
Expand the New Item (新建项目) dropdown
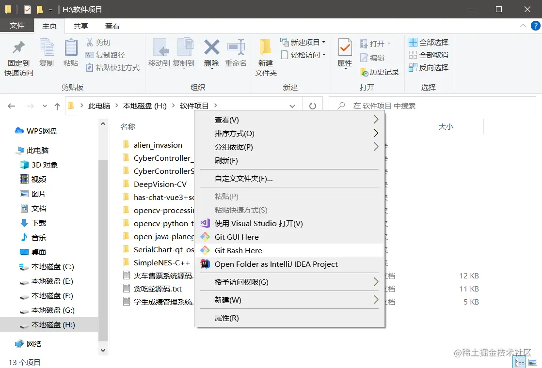tap(324, 42)
